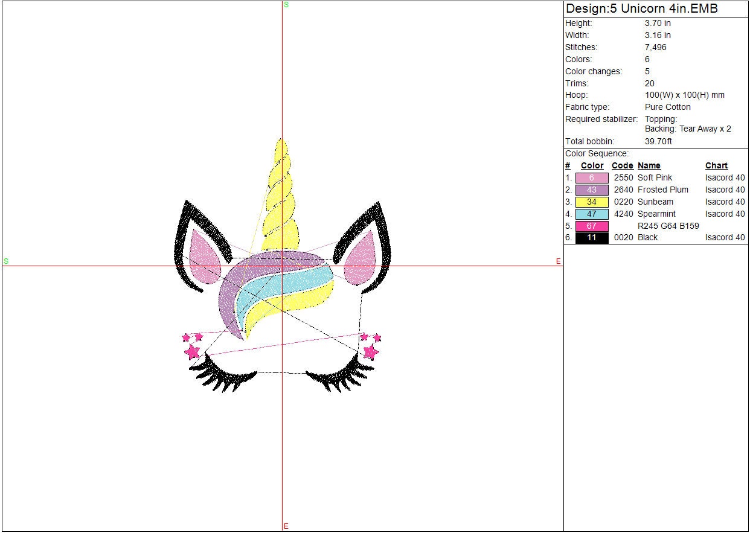The width and height of the screenshot is (750, 533).
Task: Select the Name column header
Action: coord(649,165)
